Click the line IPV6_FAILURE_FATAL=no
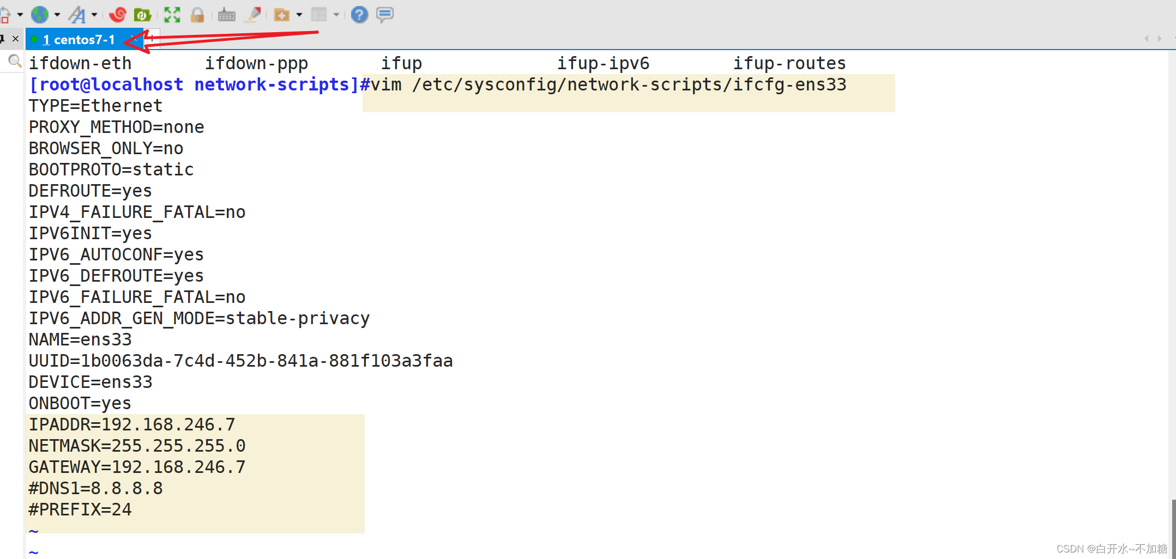Viewport: 1176px width, 559px height. point(137,297)
